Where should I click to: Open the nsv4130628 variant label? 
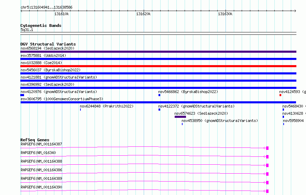294,113
